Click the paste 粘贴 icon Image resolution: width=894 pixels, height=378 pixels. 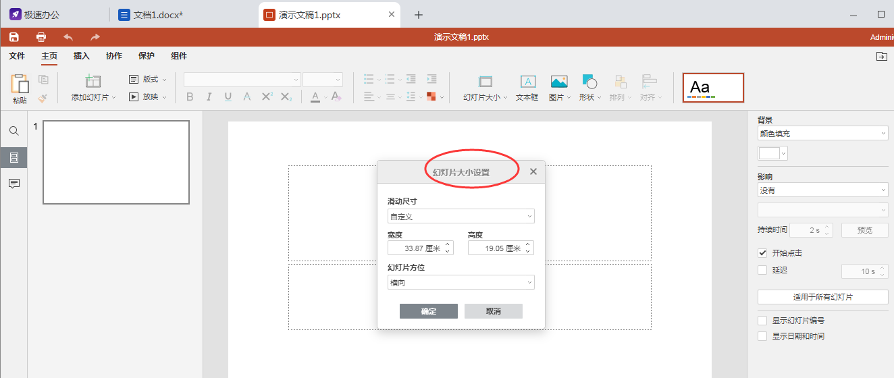20,88
